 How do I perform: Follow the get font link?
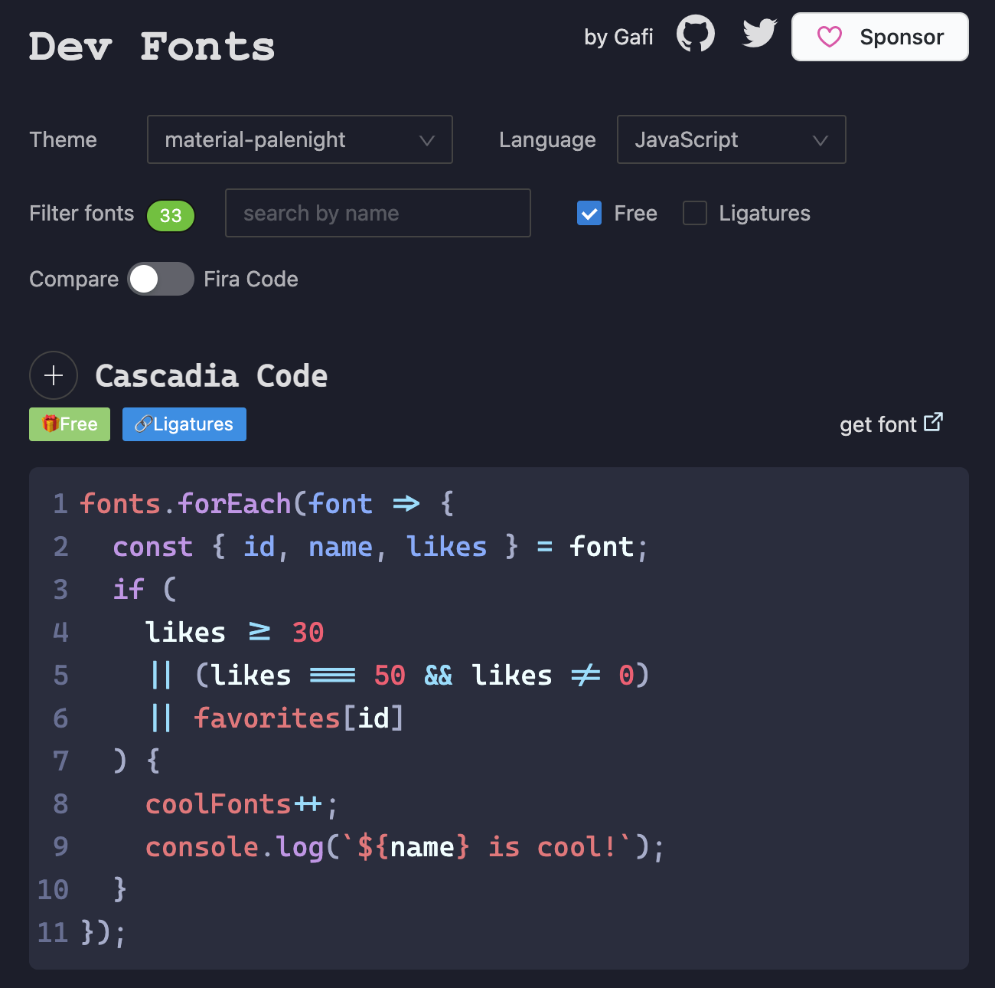[878, 424]
